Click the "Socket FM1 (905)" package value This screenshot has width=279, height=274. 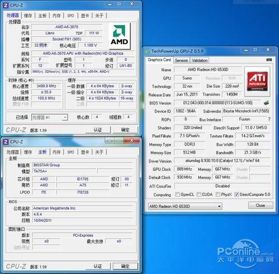pos(66,39)
